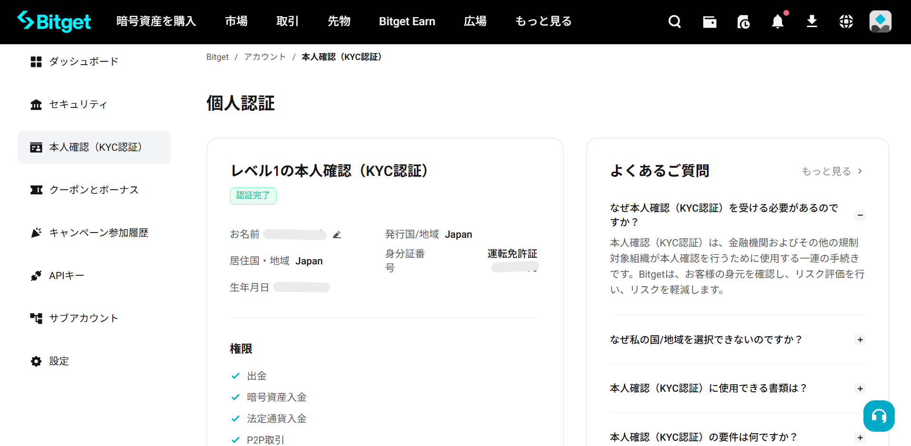Open the order history icon
The image size is (911, 446).
743,21
